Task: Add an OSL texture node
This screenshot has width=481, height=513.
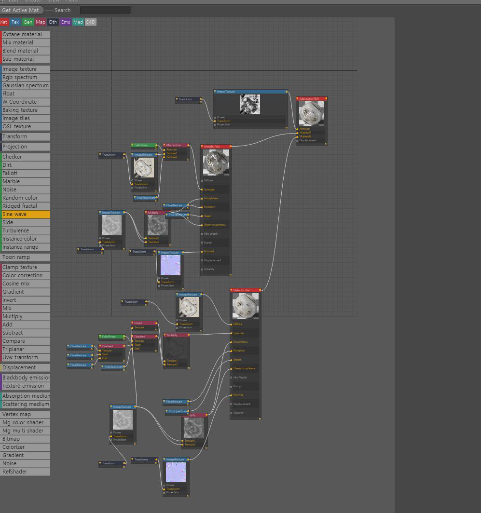Action: pyautogui.click(x=25, y=126)
